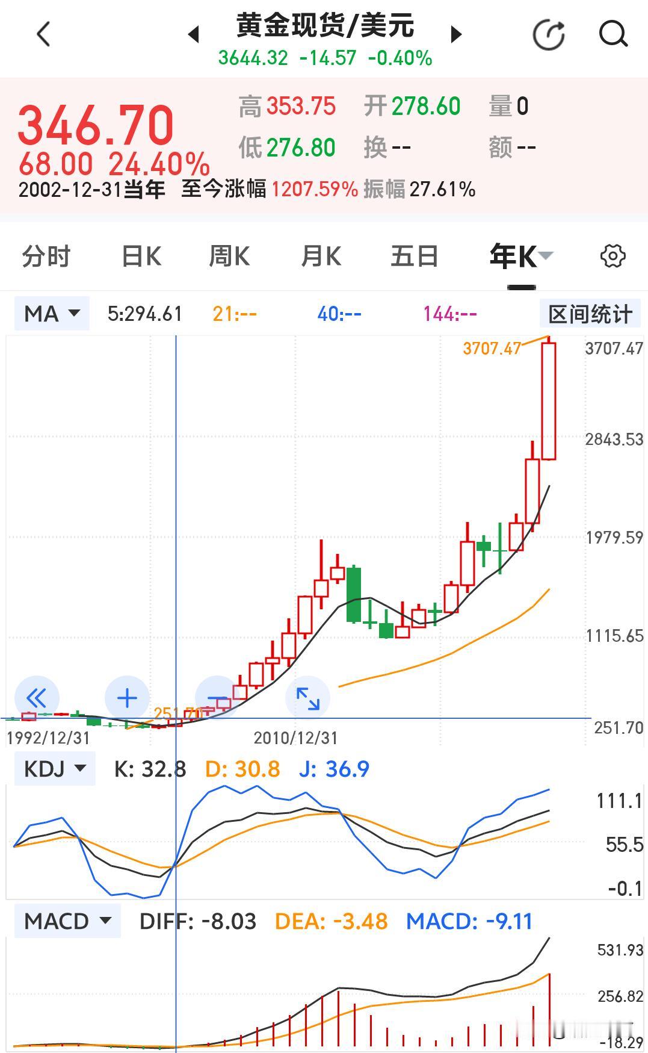648x1053 pixels.
Task: Tap the KDJ D: 30.8 value
Action: pyautogui.click(x=242, y=769)
